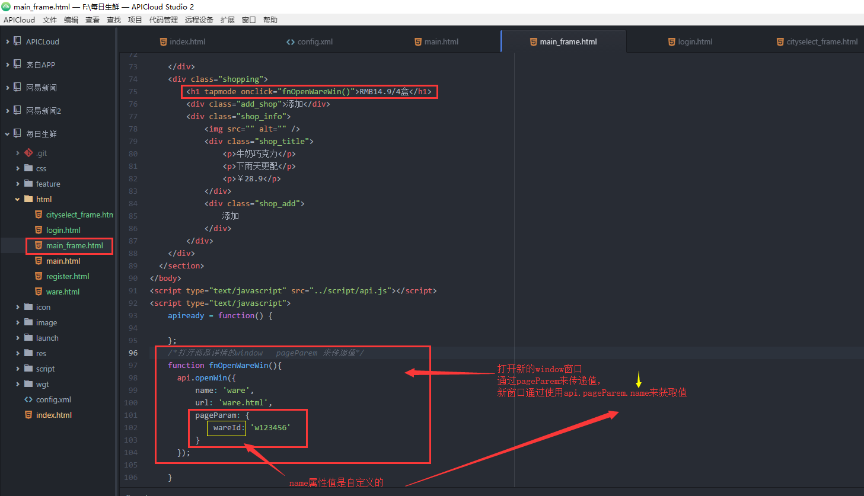Click the code icon beside config.xml in tree
864x496 pixels.
pos(28,399)
